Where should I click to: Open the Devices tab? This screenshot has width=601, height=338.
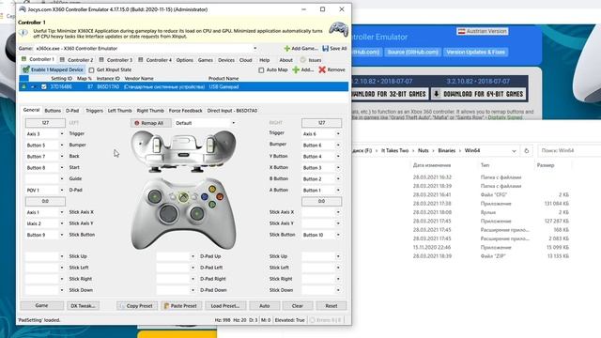pyautogui.click(x=226, y=60)
